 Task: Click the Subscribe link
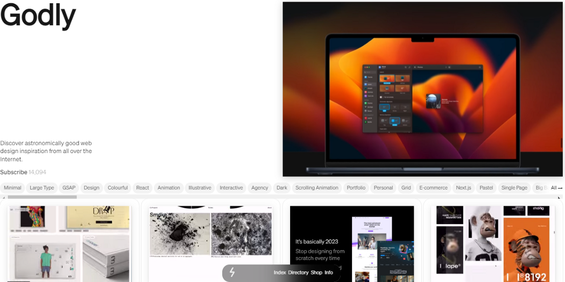click(x=13, y=172)
